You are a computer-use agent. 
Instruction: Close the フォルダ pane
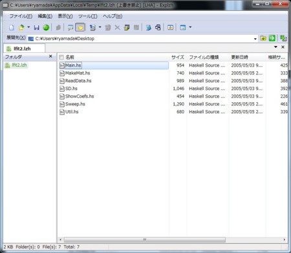[50, 56]
